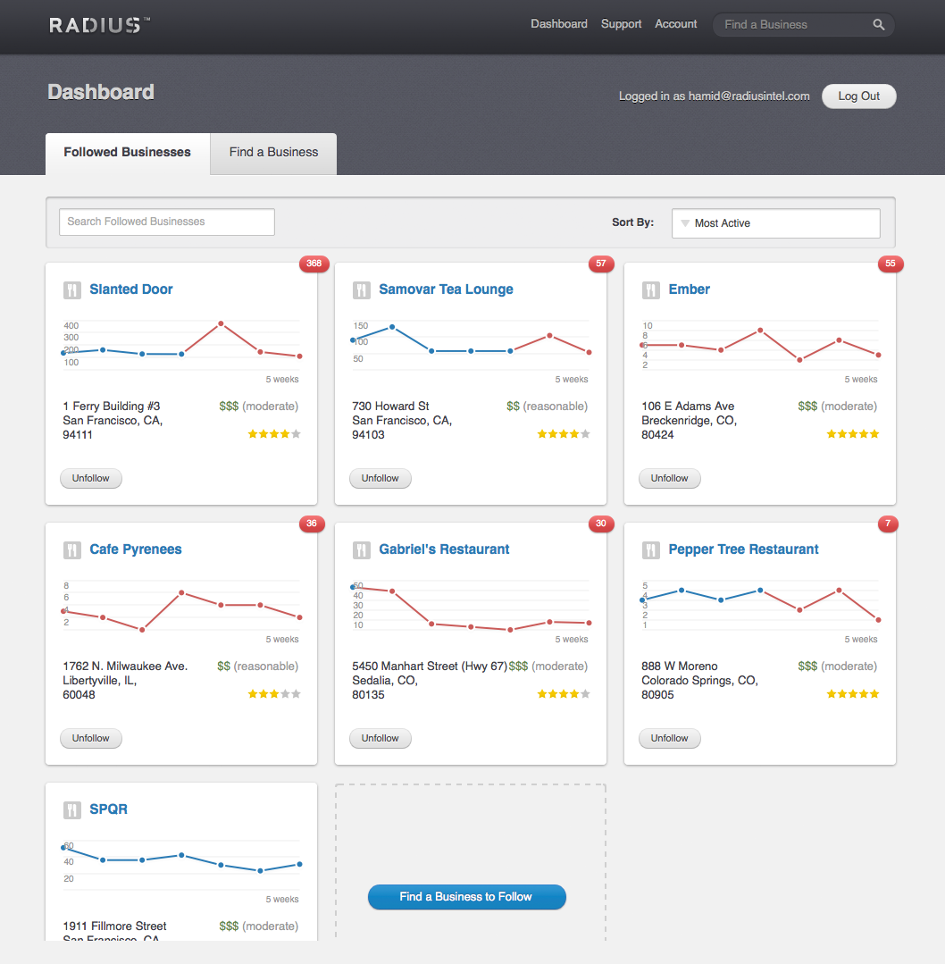Click the Samovar Tea Lounge activity chart
The width and height of the screenshot is (945, 964).
471,346
